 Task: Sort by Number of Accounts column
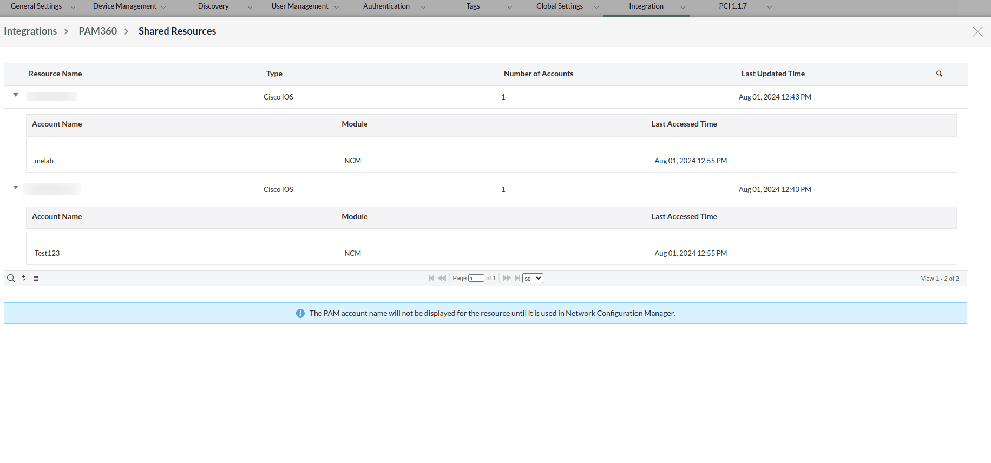coord(539,74)
